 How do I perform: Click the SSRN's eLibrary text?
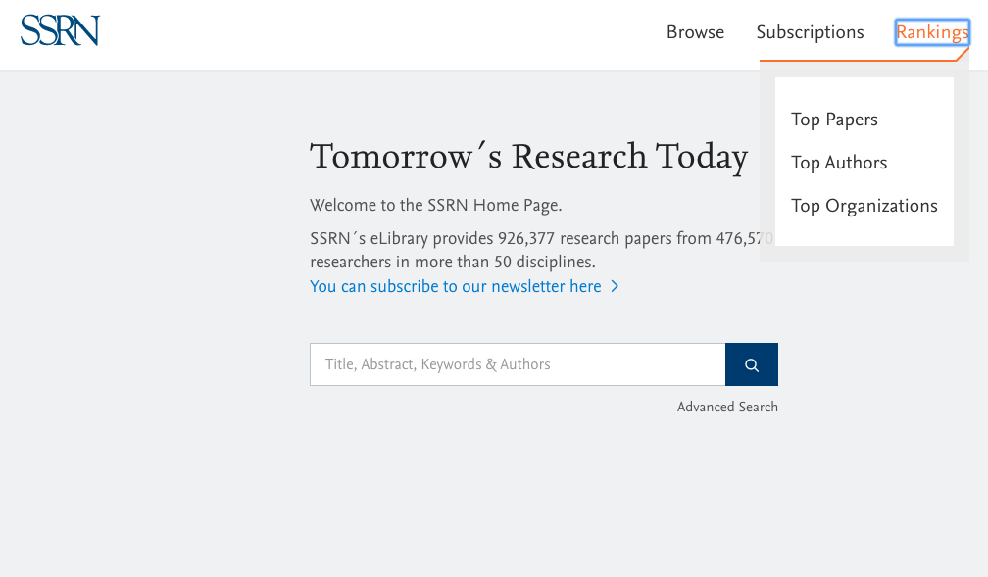(369, 239)
